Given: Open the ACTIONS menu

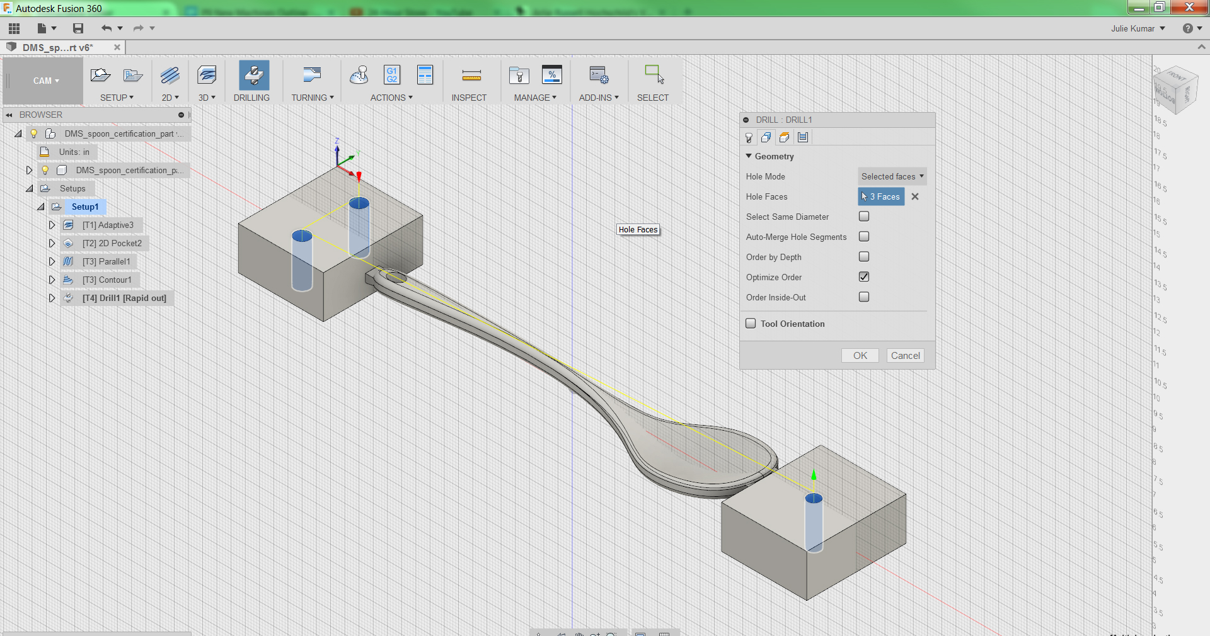Looking at the screenshot, I should [391, 98].
